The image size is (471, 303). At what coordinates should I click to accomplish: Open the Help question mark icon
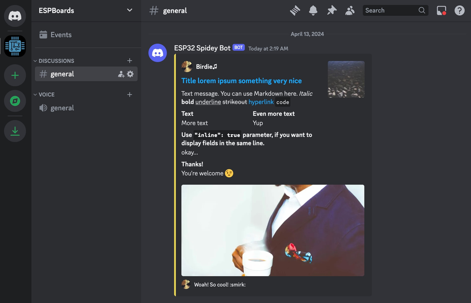click(x=459, y=10)
